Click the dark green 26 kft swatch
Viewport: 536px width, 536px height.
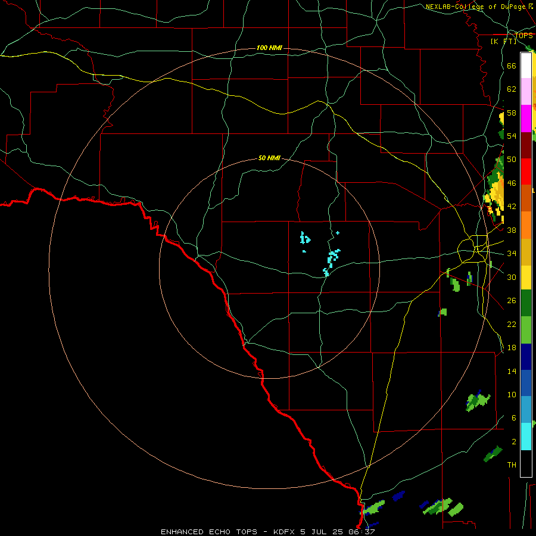tap(526, 303)
